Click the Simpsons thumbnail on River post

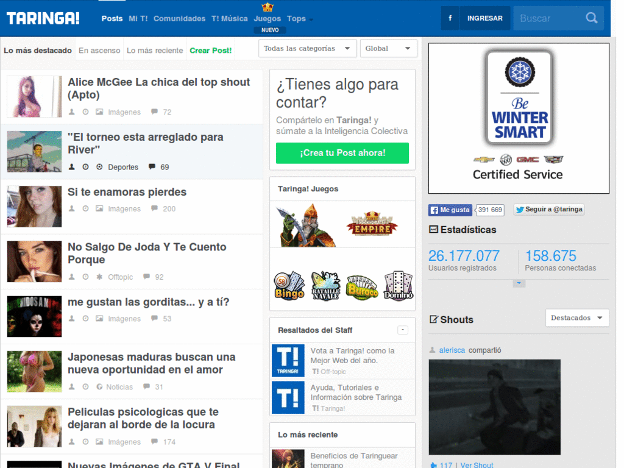pyautogui.click(x=34, y=151)
